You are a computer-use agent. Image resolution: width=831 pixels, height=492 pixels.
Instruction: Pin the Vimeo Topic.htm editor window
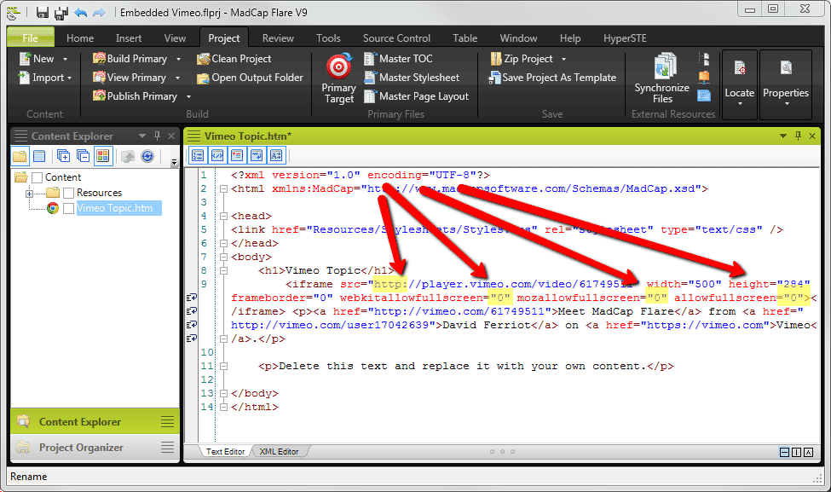pyautogui.click(x=798, y=136)
